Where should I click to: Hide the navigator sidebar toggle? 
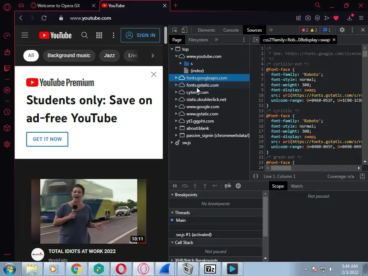click(x=256, y=40)
